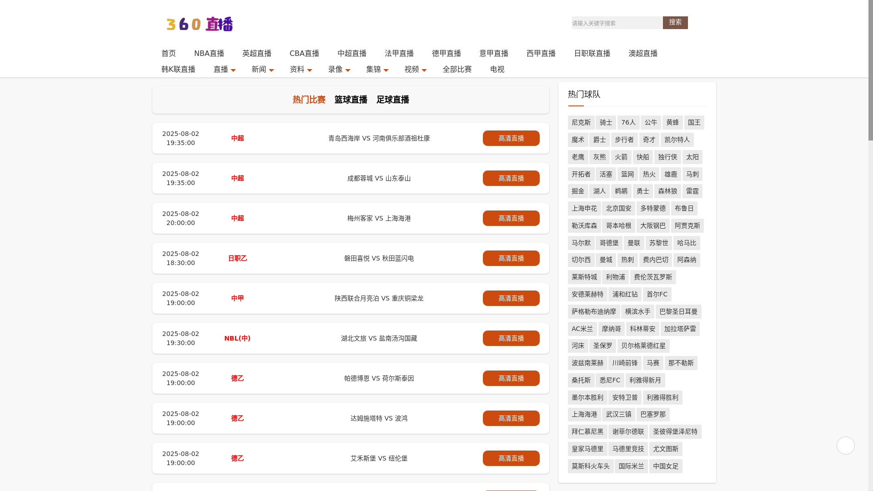Select 中国女足 team tag

point(666,466)
